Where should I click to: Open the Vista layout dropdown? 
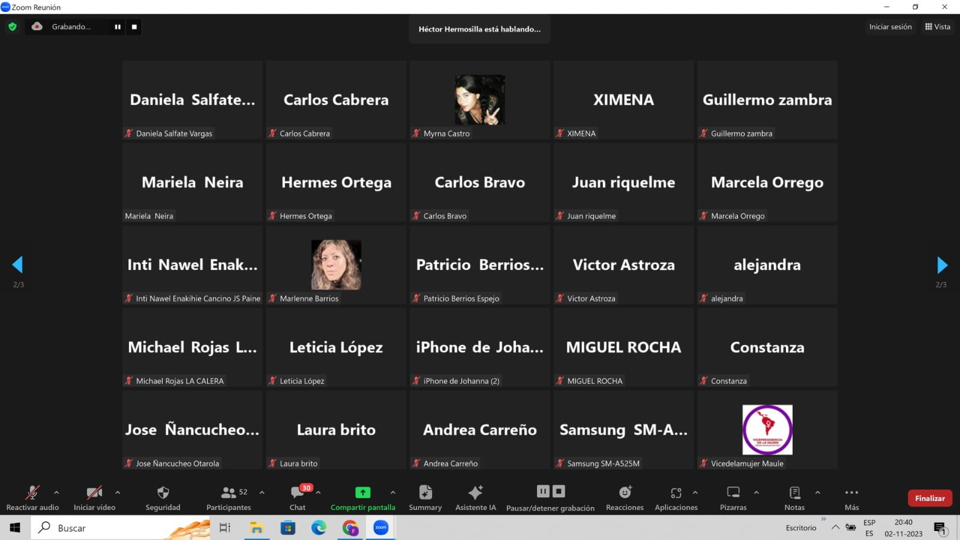click(x=938, y=26)
